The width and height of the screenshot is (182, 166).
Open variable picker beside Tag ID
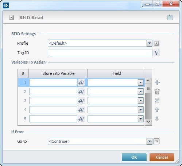pos(156,53)
